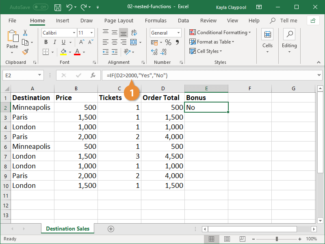Viewport: 325px width, 244px height.
Task: Switch to the Formulas tab
Action: tap(156, 20)
